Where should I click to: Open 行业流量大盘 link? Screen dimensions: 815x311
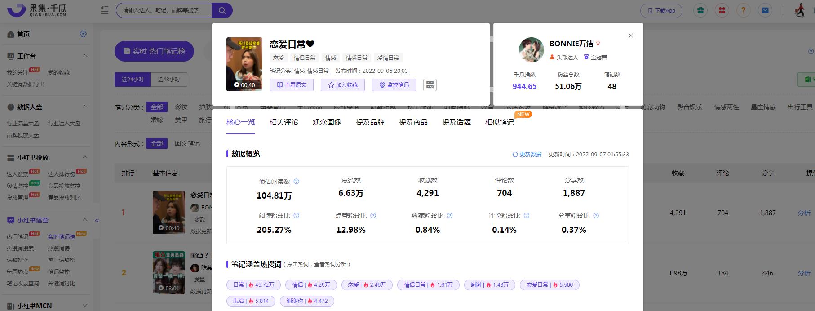coord(23,123)
